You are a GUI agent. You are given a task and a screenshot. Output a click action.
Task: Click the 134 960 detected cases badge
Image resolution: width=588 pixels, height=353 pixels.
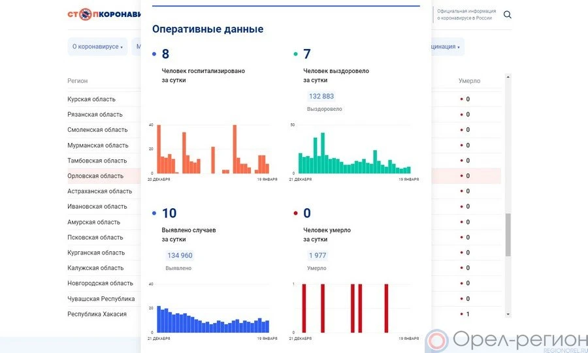tap(180, 256)
